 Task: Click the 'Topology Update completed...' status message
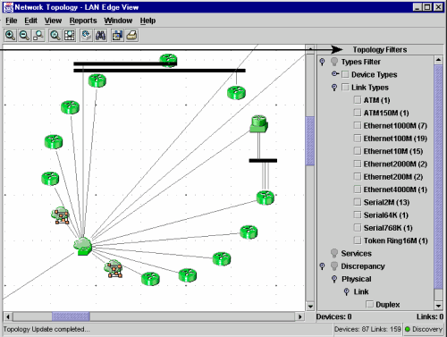(46, 329)
